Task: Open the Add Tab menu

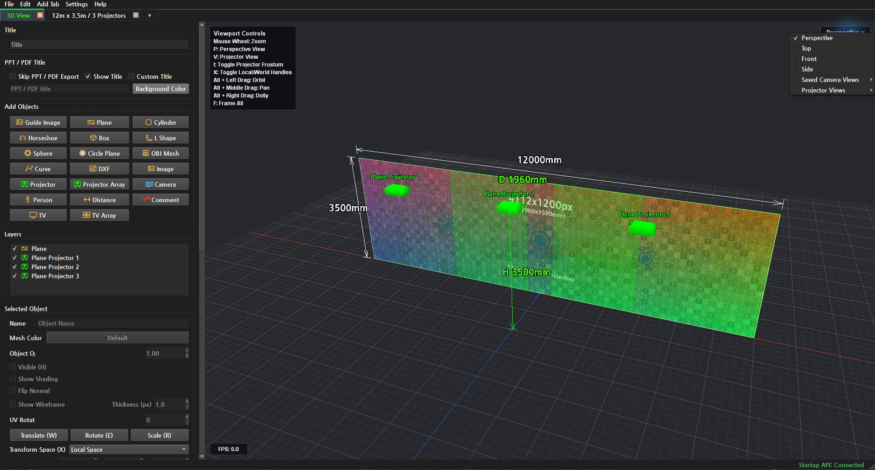Action: tap(48, 4)
